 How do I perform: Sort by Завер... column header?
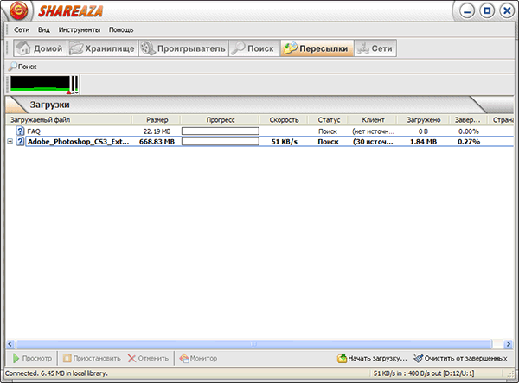tap(469, 119)
